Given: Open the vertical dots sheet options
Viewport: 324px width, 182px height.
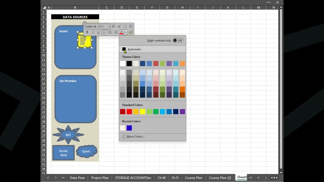Looking at the screenshot, I should [x=266, y=178].
